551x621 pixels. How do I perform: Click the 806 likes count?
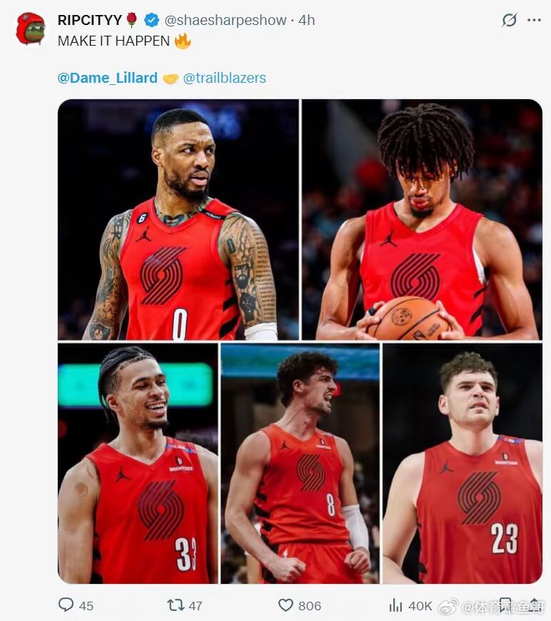(x=310, y=605)
